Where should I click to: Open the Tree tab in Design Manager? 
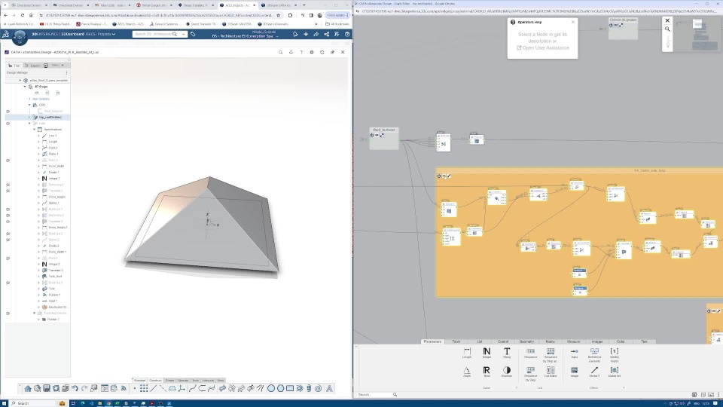14,66
